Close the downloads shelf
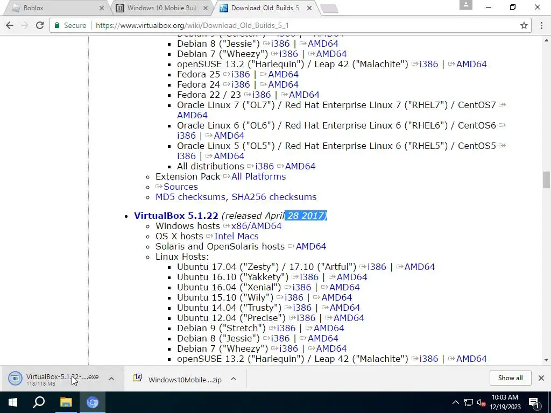Image resolution: width=551 pixels, height=413 pixels. [x=541, y=378]
